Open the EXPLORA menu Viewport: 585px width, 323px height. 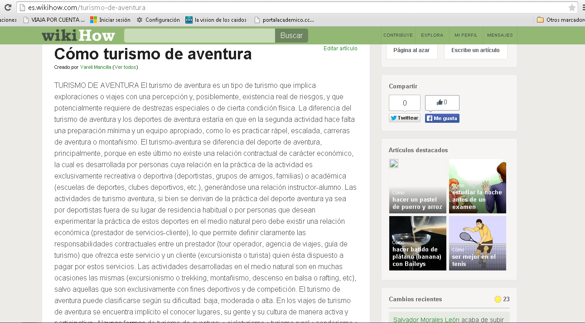tap(432, 35)
